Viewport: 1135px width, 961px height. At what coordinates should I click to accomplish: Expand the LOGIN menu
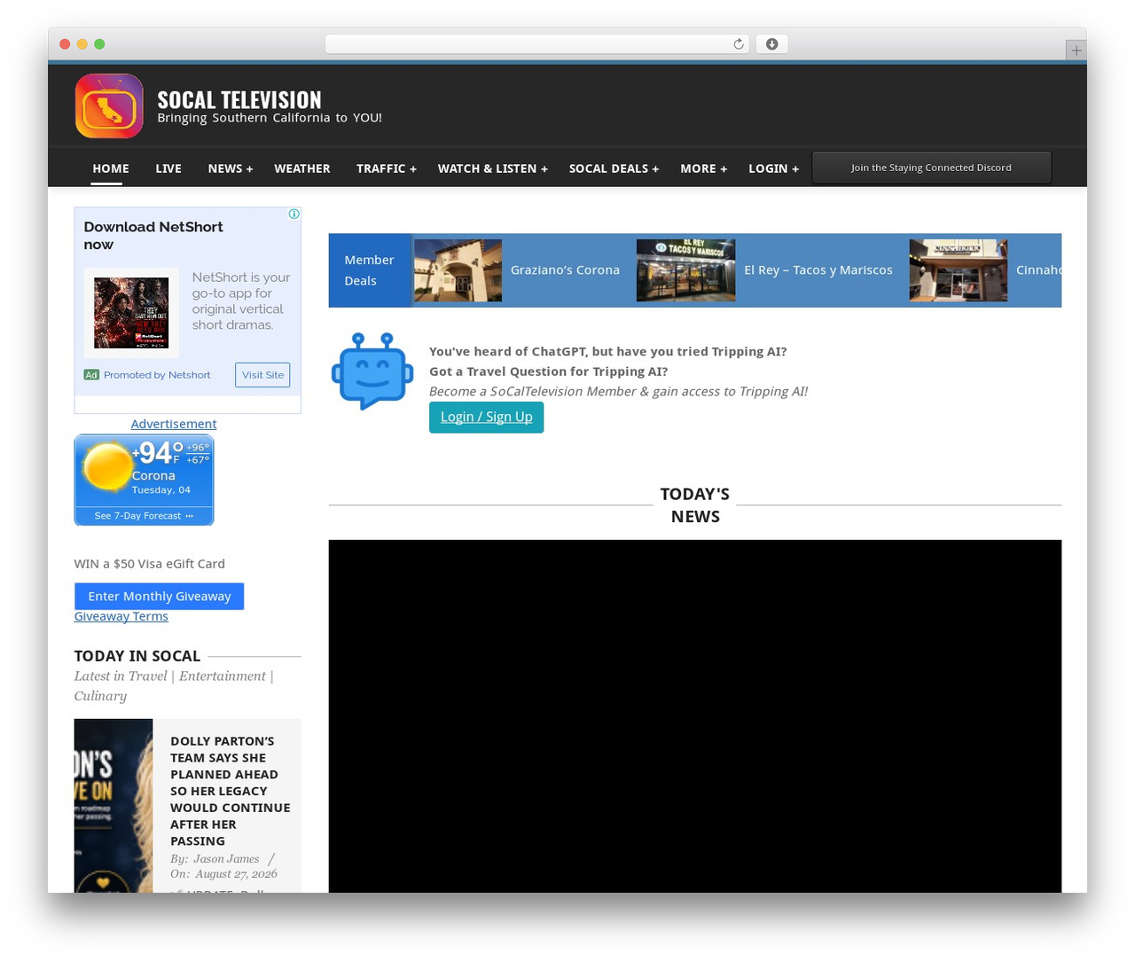tap(773, 168)
